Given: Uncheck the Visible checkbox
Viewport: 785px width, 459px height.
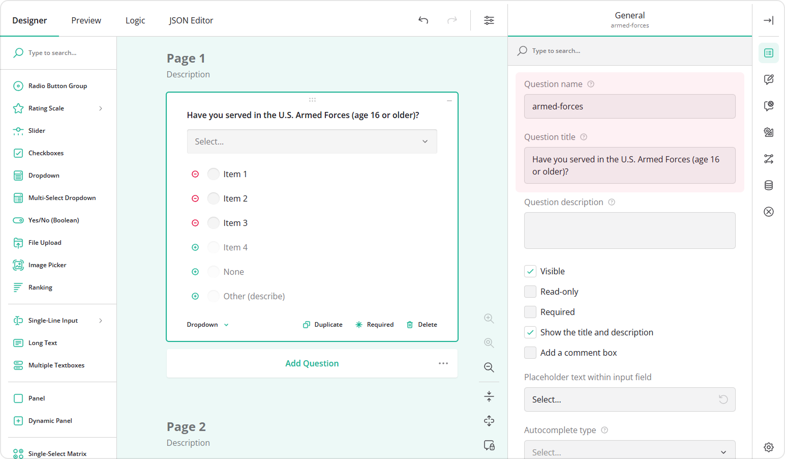Looking at the screenshot, I should click(530, 271).
